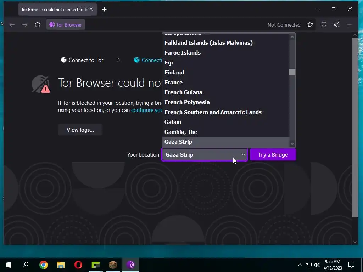Viewport: 363px width, 272px height.
Task: Click the Try a Bridge button
Action: click(273, 155)
